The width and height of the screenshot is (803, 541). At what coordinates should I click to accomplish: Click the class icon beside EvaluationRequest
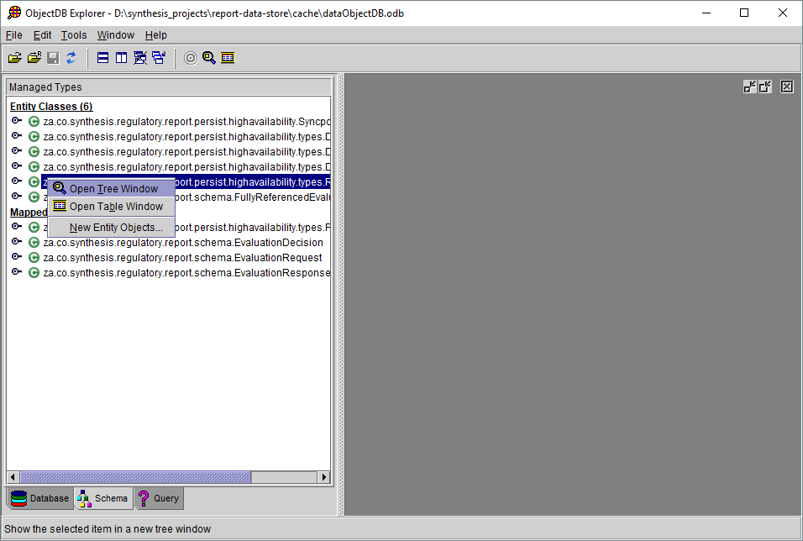pos(34,258)
